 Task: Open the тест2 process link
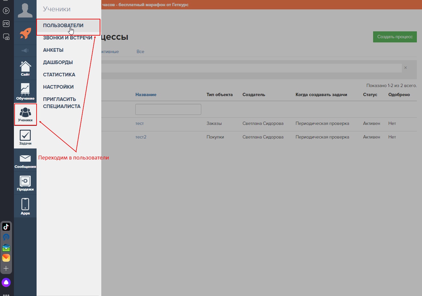(141, 137)
